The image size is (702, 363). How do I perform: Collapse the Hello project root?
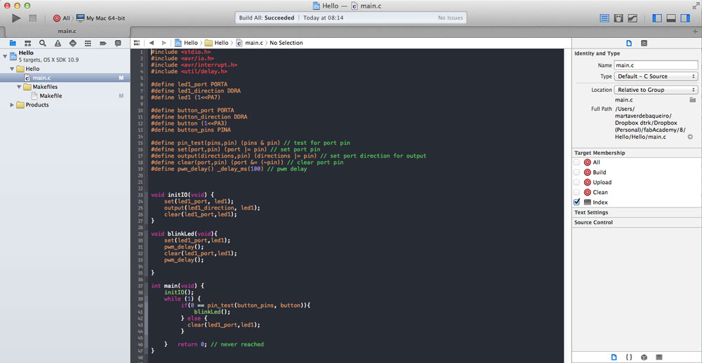pyautogui.click(x=5, y=56)
